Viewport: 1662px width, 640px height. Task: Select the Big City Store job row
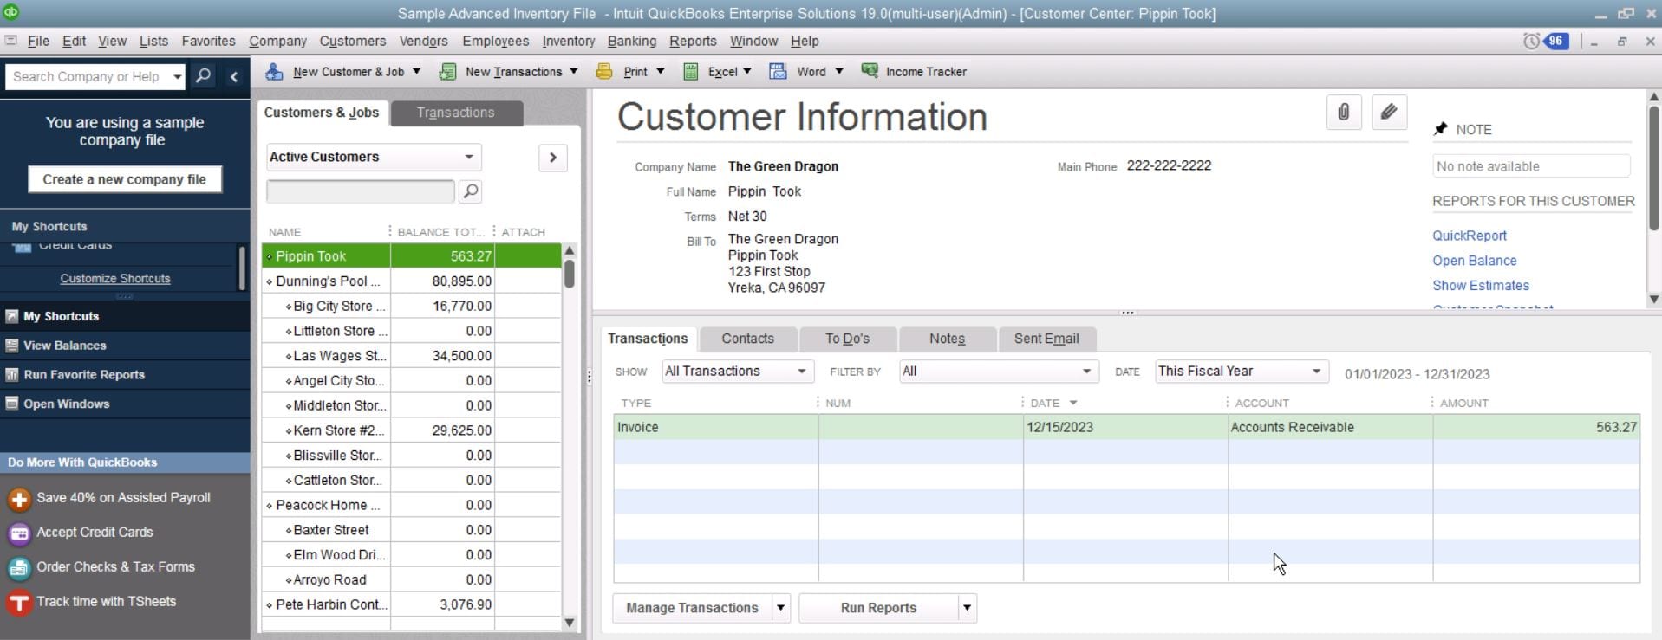tap(412, 307)
